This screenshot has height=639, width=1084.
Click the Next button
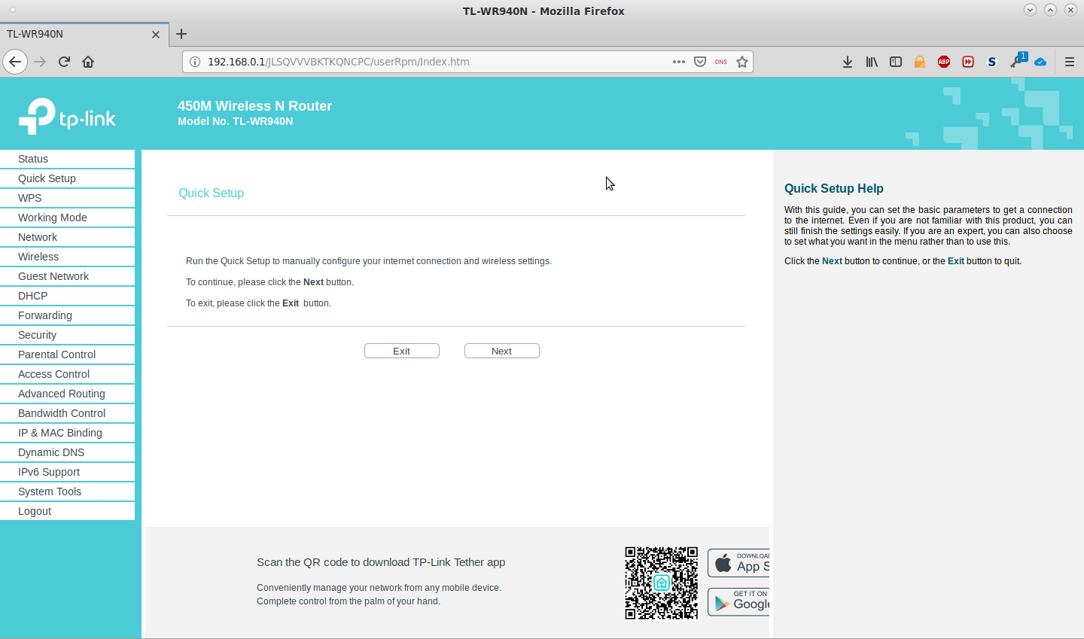point(501,351)
